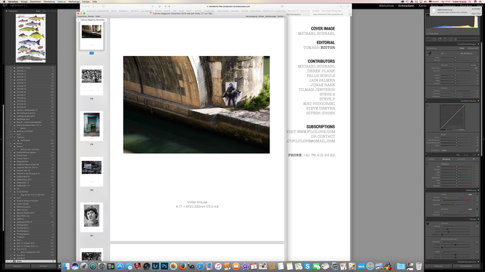Click the Navigator fish preview image
485x272 pixels.
[31, 38]
